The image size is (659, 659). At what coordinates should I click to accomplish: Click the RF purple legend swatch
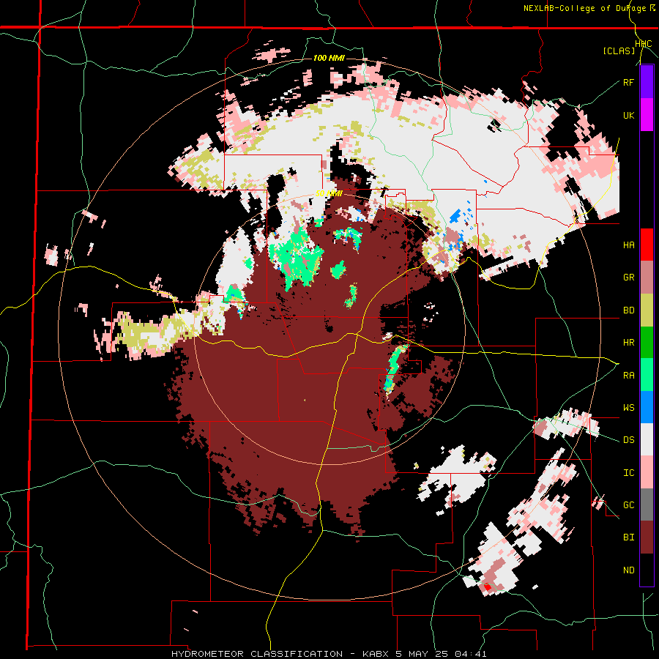pos(647,82)
